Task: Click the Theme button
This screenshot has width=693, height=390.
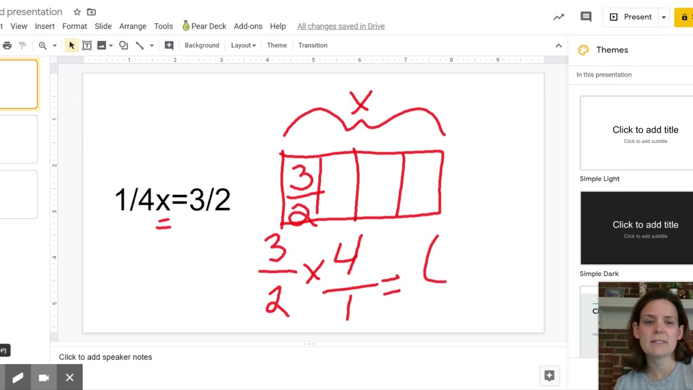Action: pos(277,45)
